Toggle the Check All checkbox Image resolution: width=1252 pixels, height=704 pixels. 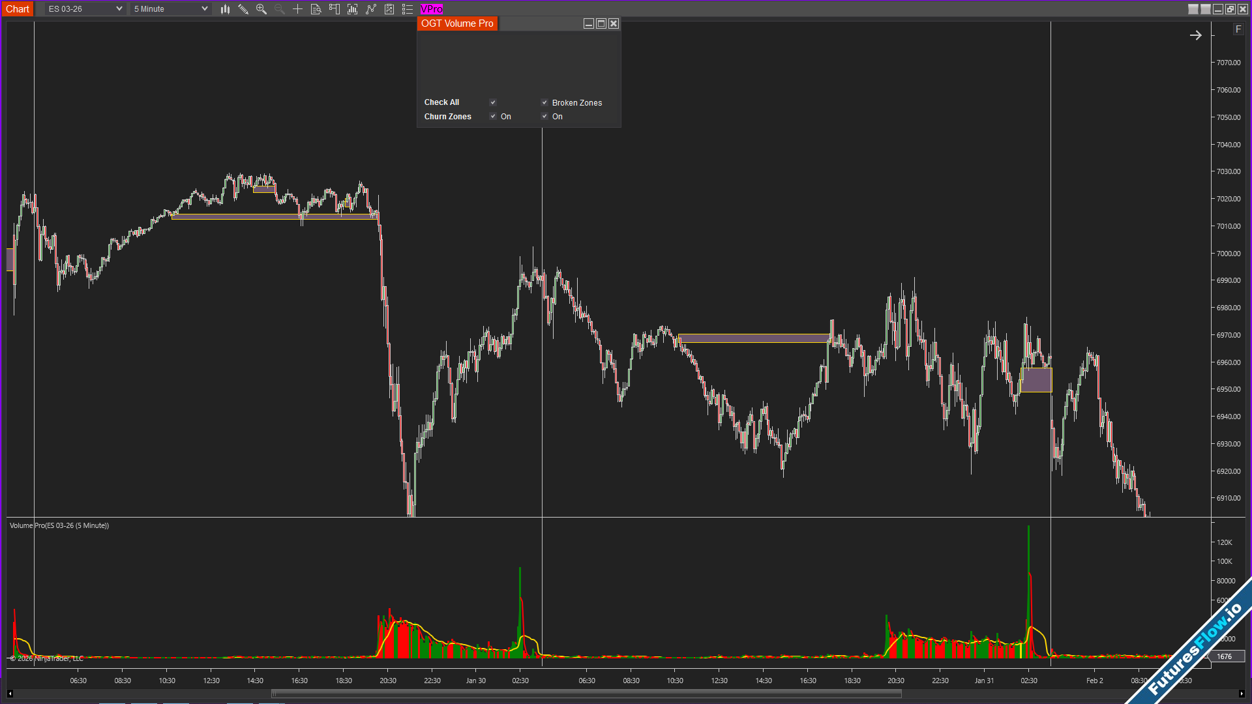pyautogui.click(x=493, y=102)
